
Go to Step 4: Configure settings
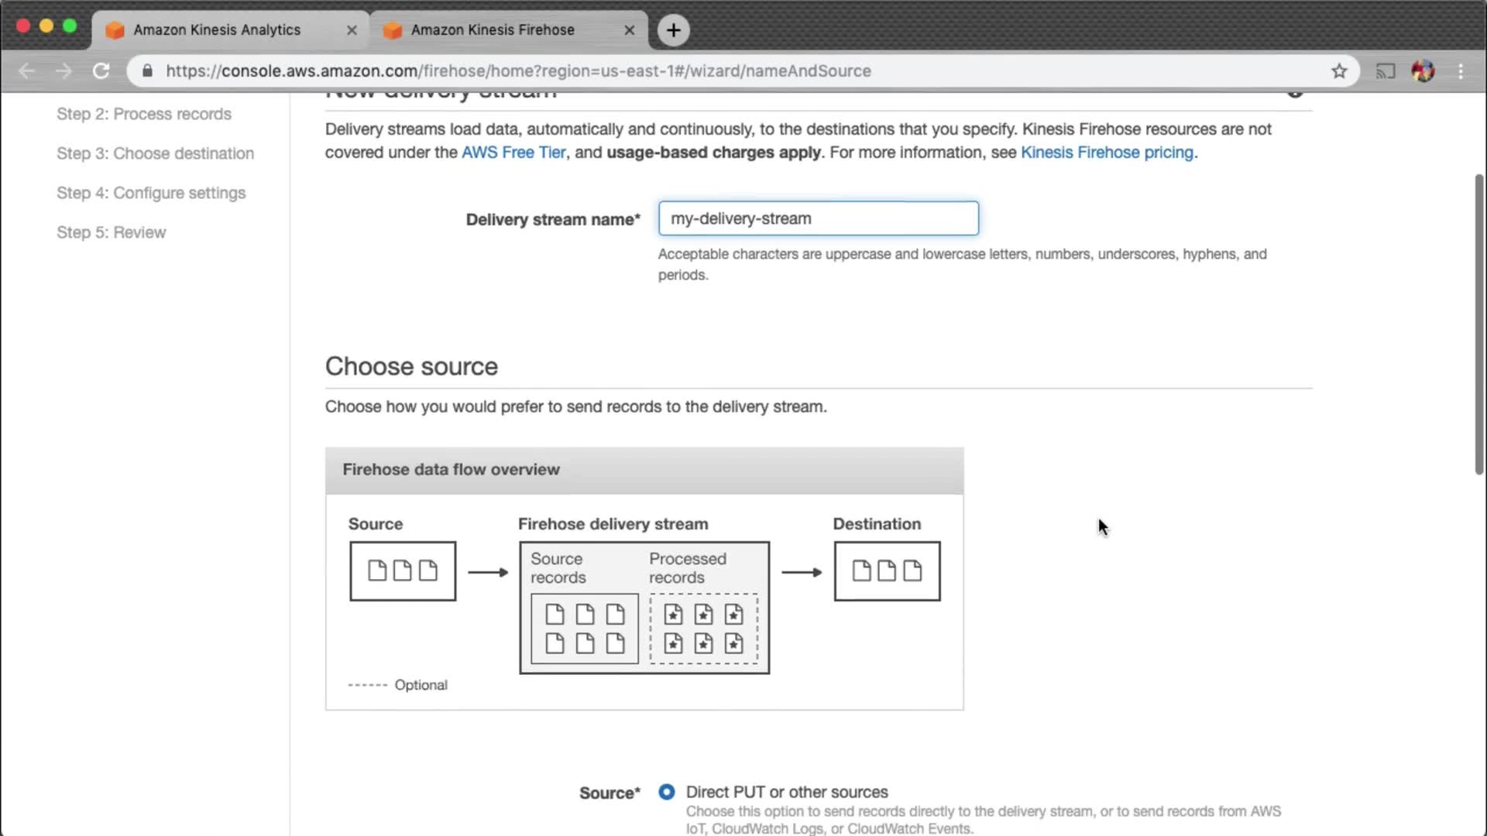click(x=151, y=193)
